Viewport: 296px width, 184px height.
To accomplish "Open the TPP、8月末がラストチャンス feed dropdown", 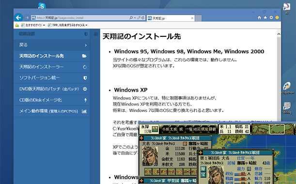I will pos(68,25).
